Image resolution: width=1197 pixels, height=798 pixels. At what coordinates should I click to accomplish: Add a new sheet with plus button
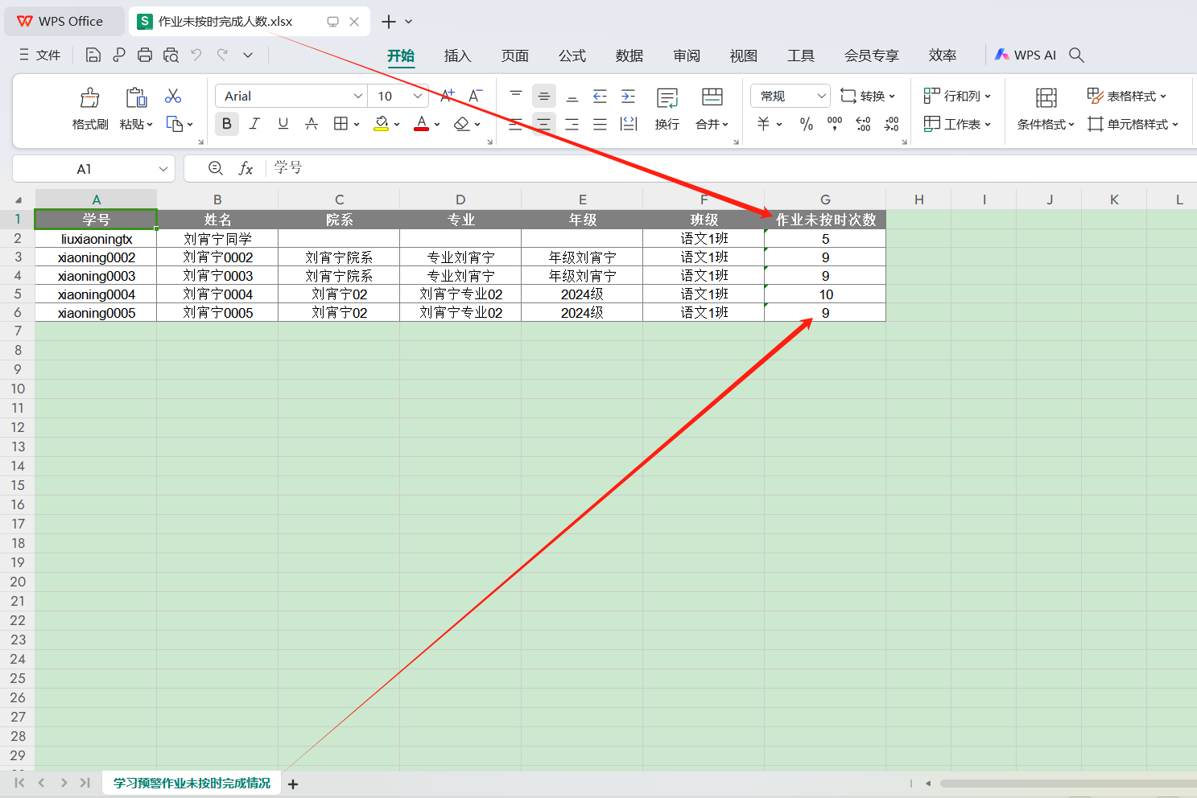pyautogui.click(x=293, y=784)
